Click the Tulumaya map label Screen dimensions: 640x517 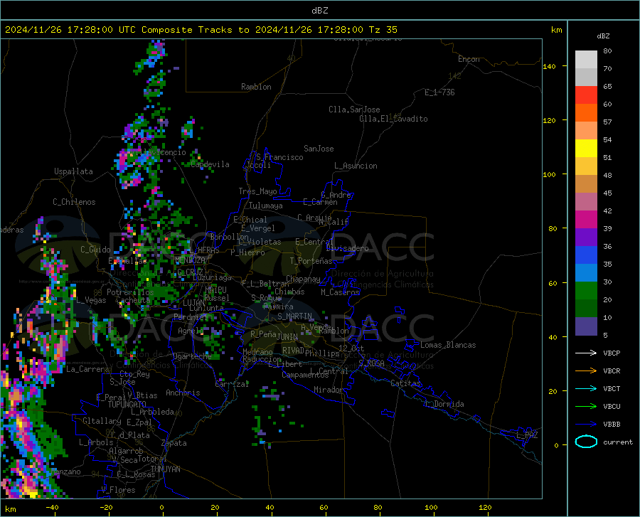coord(266,206)
